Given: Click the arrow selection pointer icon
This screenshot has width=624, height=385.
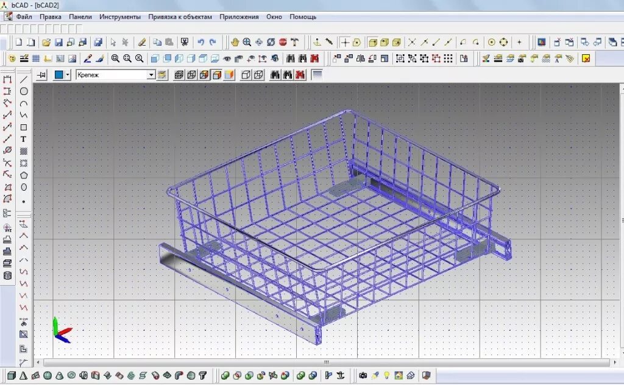Looking at the screenshot, I should click(x=113, y=42).
